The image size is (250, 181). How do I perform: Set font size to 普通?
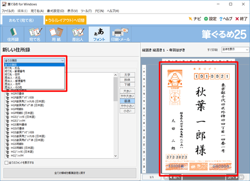pyautogui.click(x=127, y=101)
